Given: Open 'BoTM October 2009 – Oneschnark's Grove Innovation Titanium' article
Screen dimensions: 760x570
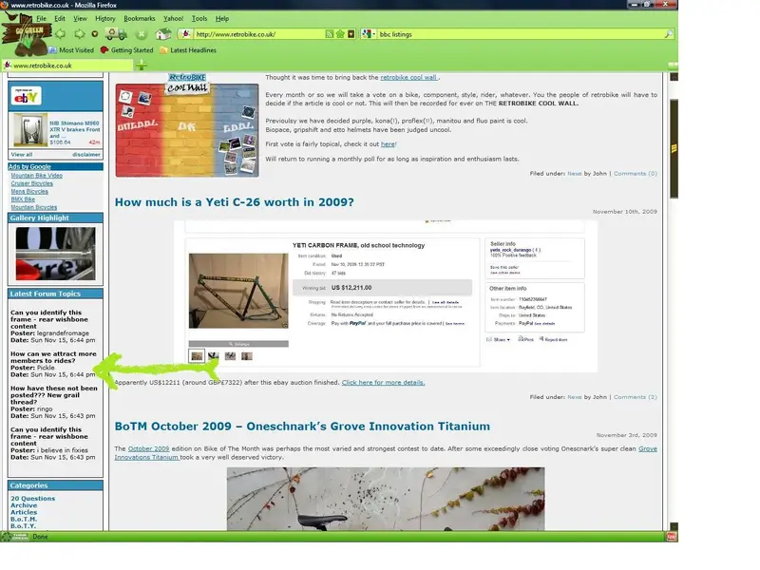Looking at the screenshot, I should (x=302, y=426).
